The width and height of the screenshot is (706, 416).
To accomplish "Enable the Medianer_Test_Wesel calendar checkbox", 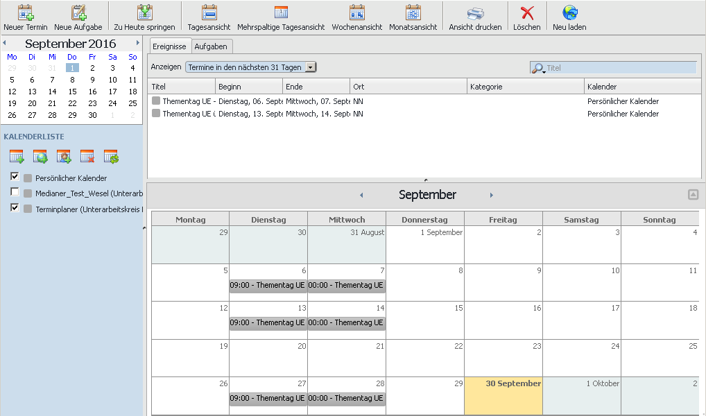I will (15, 193).
